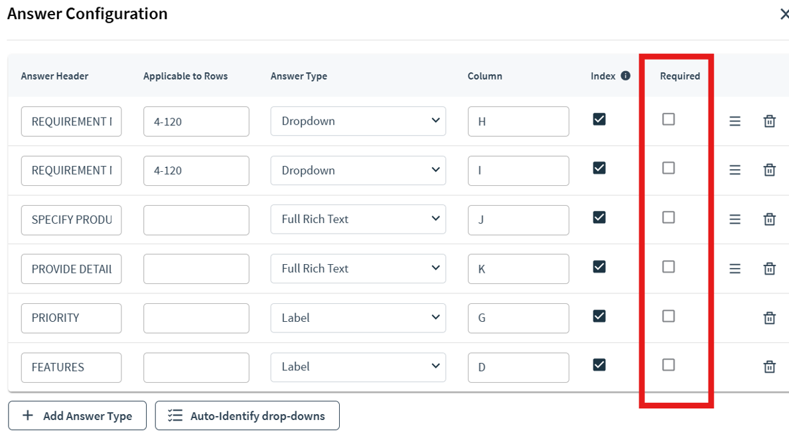Check Required for Column I row

(x=668, y=168)
